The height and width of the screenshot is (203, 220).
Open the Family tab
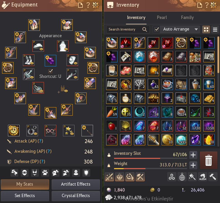(x=187, y=17)
